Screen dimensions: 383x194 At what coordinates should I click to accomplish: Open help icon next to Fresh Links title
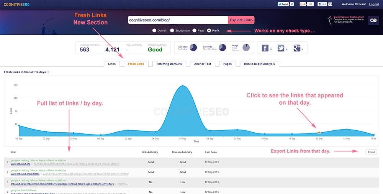pos(48,72)
